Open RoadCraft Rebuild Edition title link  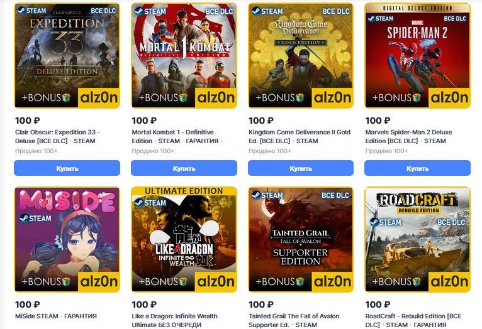coord(413,320)
